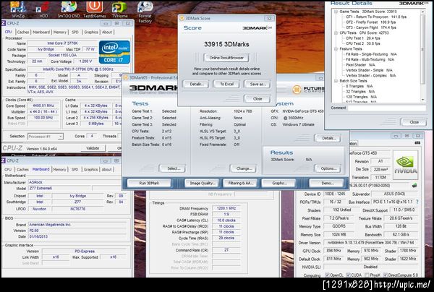The width and height of the screenshot is (434, 292).
Task: Launch the Demo... button in 3DMark05
Action: click(x=327, y=183)
